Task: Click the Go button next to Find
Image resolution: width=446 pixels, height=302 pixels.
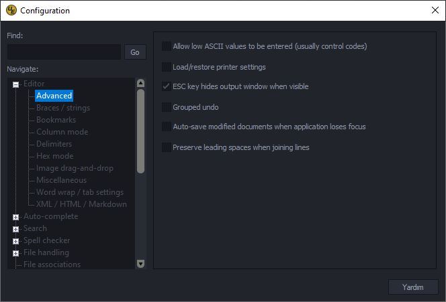Action: tap(135, 52)
